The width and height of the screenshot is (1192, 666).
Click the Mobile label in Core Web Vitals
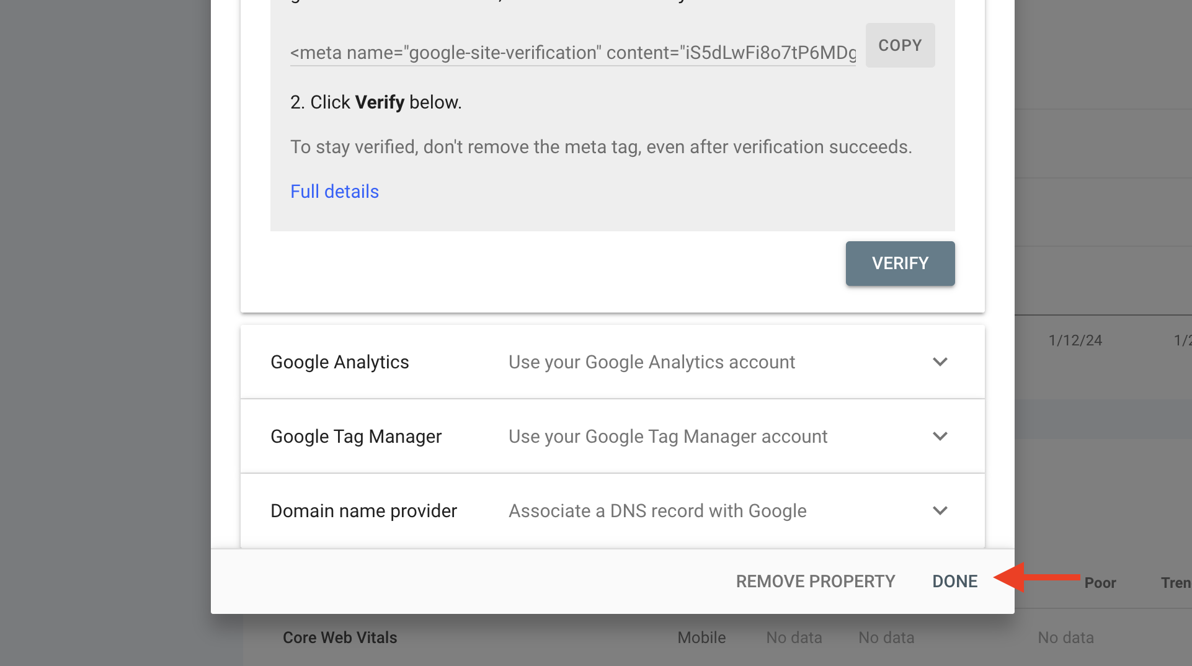pos(701,637)
